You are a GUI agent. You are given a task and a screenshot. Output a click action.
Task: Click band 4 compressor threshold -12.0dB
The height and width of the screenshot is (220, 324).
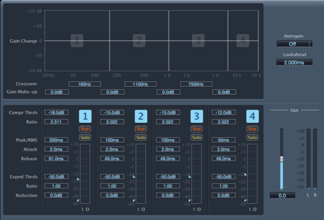(224, 113)
